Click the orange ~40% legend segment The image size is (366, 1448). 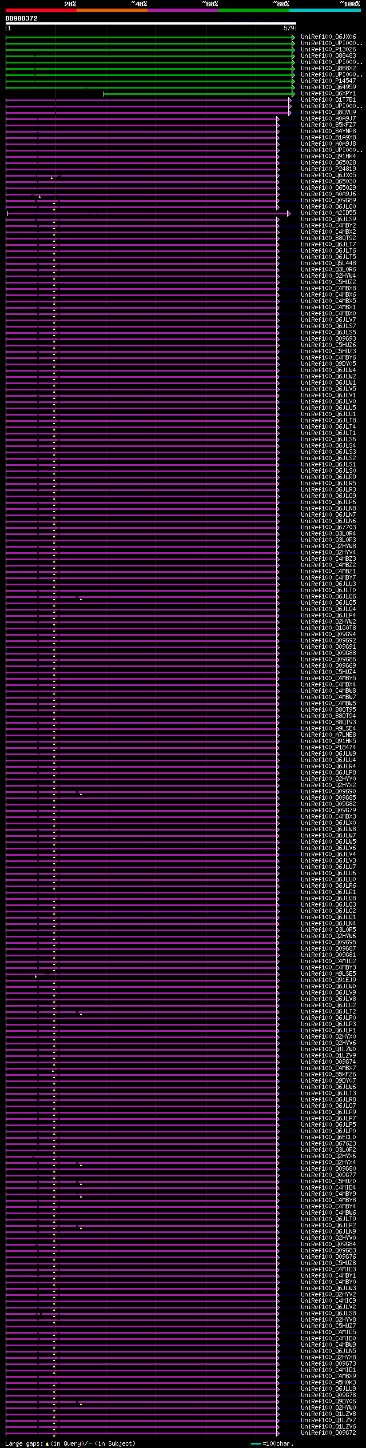point(112,10)
